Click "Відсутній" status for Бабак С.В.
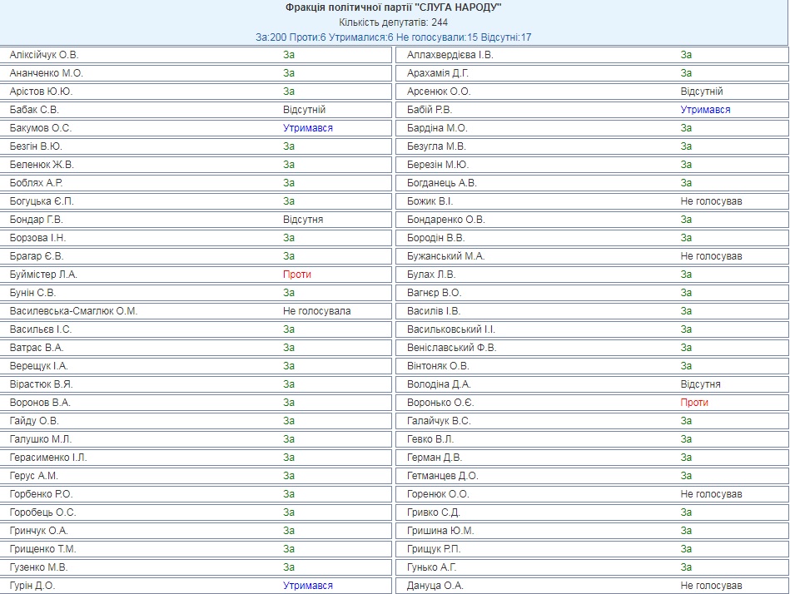This screenshot has height=594, width=790. point(304,110)
